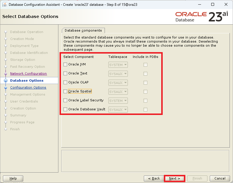Enable Oracle Label Security checkbox
Screen dimensions: 233x183
(x=65, y=100)
